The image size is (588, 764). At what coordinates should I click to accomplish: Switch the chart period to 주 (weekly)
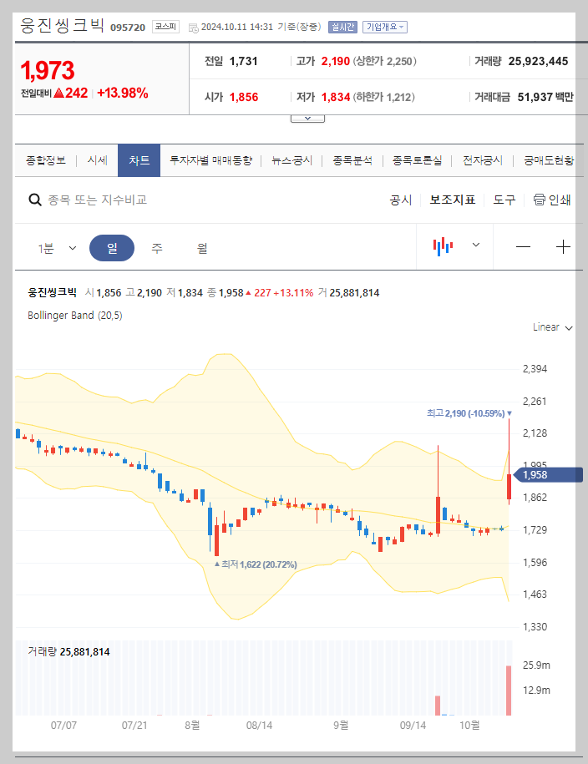(156, 246)
